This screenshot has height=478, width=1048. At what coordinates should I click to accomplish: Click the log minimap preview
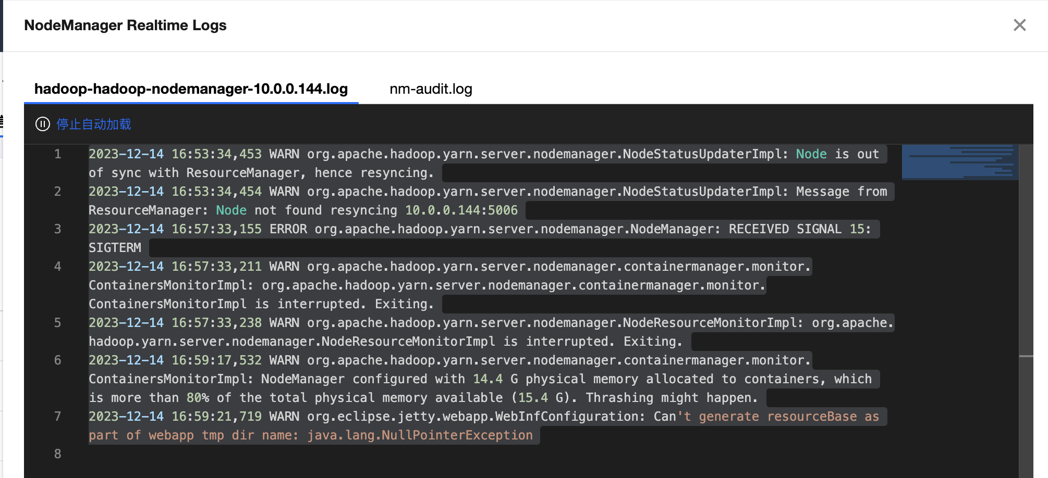[960, 162]
